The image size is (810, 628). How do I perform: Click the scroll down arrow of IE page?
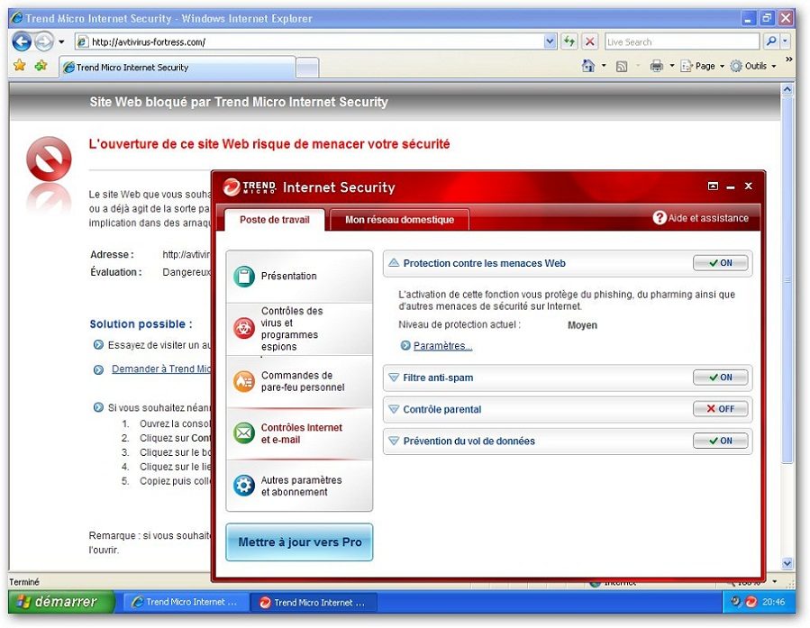pos(787,563)
